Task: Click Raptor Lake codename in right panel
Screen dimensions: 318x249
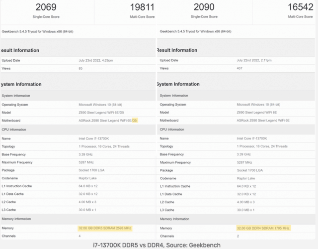Action: tap(246, 178)
